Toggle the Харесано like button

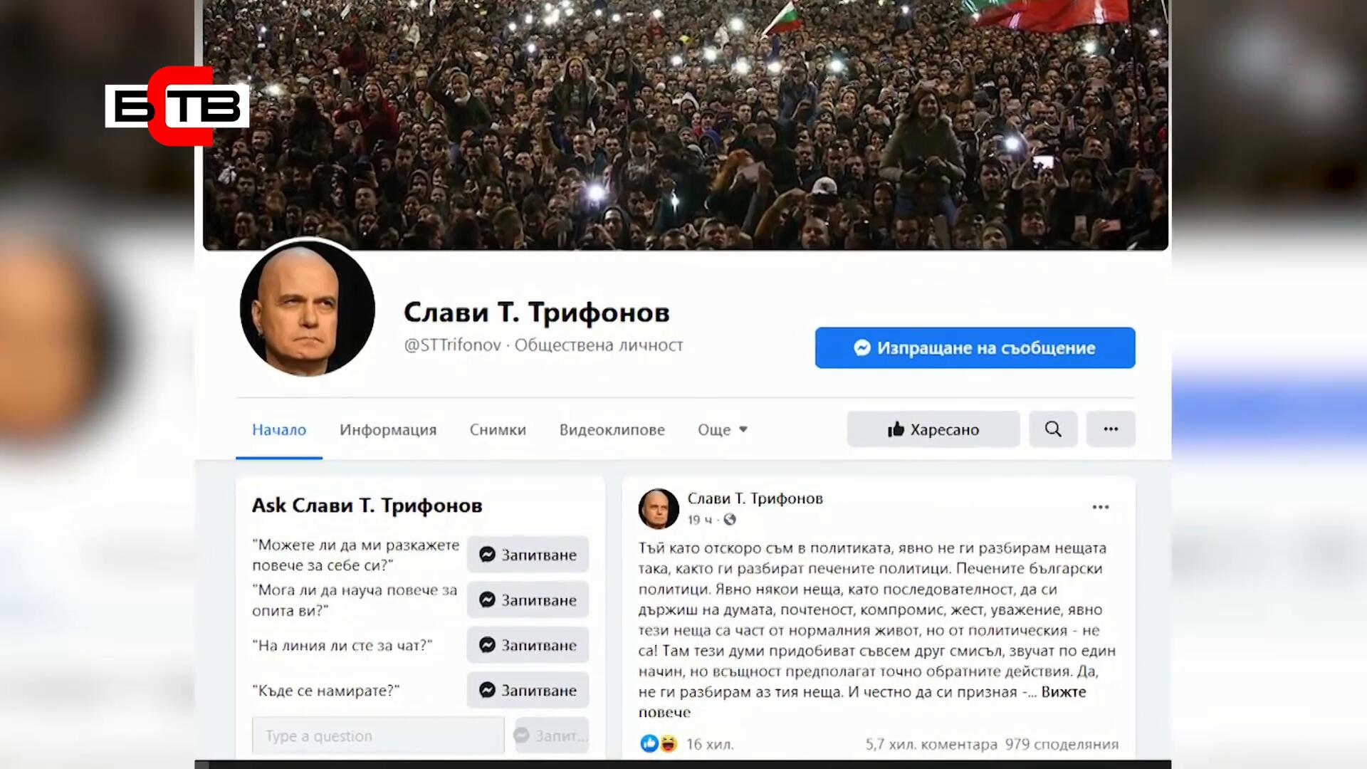[x=933, y=429]
